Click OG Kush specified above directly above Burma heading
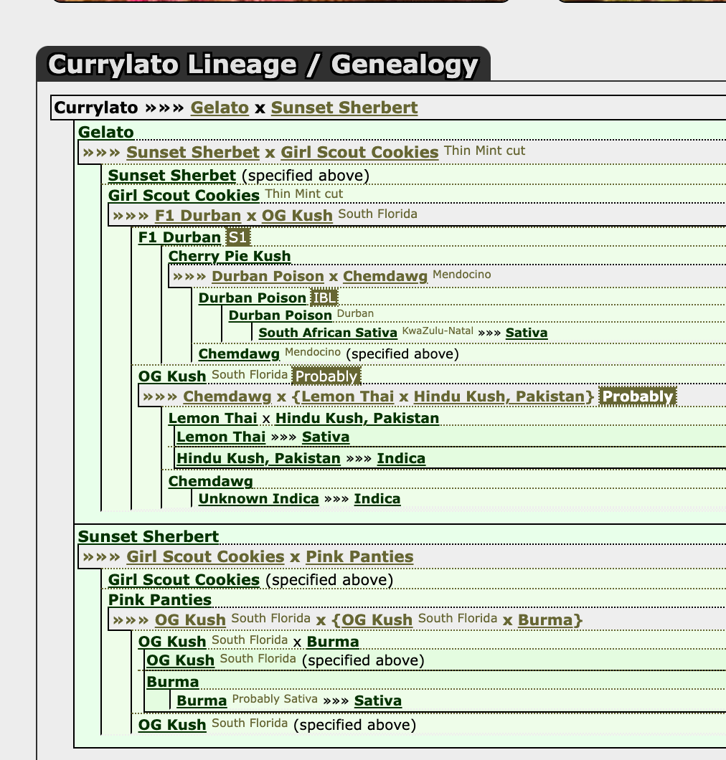 click(180, 660)
